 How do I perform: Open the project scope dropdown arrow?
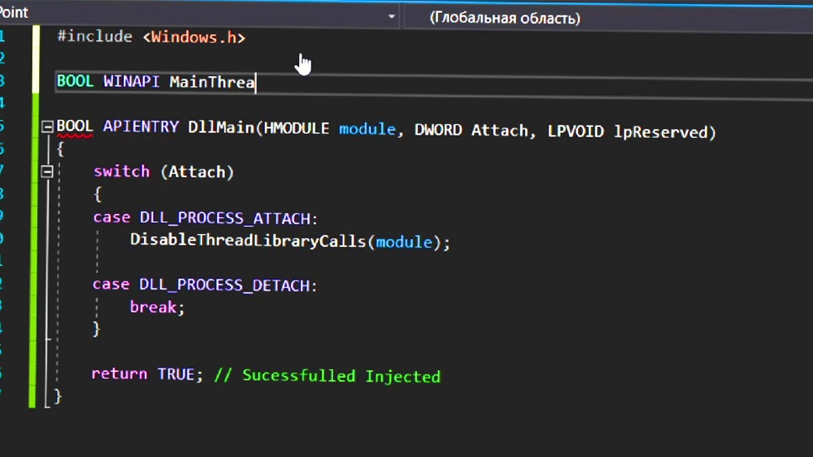point(391,17)
